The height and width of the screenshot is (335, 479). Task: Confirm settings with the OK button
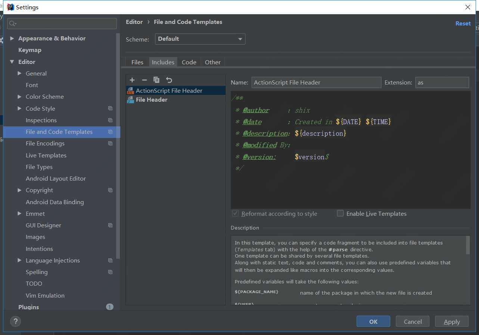pos(373,322)
